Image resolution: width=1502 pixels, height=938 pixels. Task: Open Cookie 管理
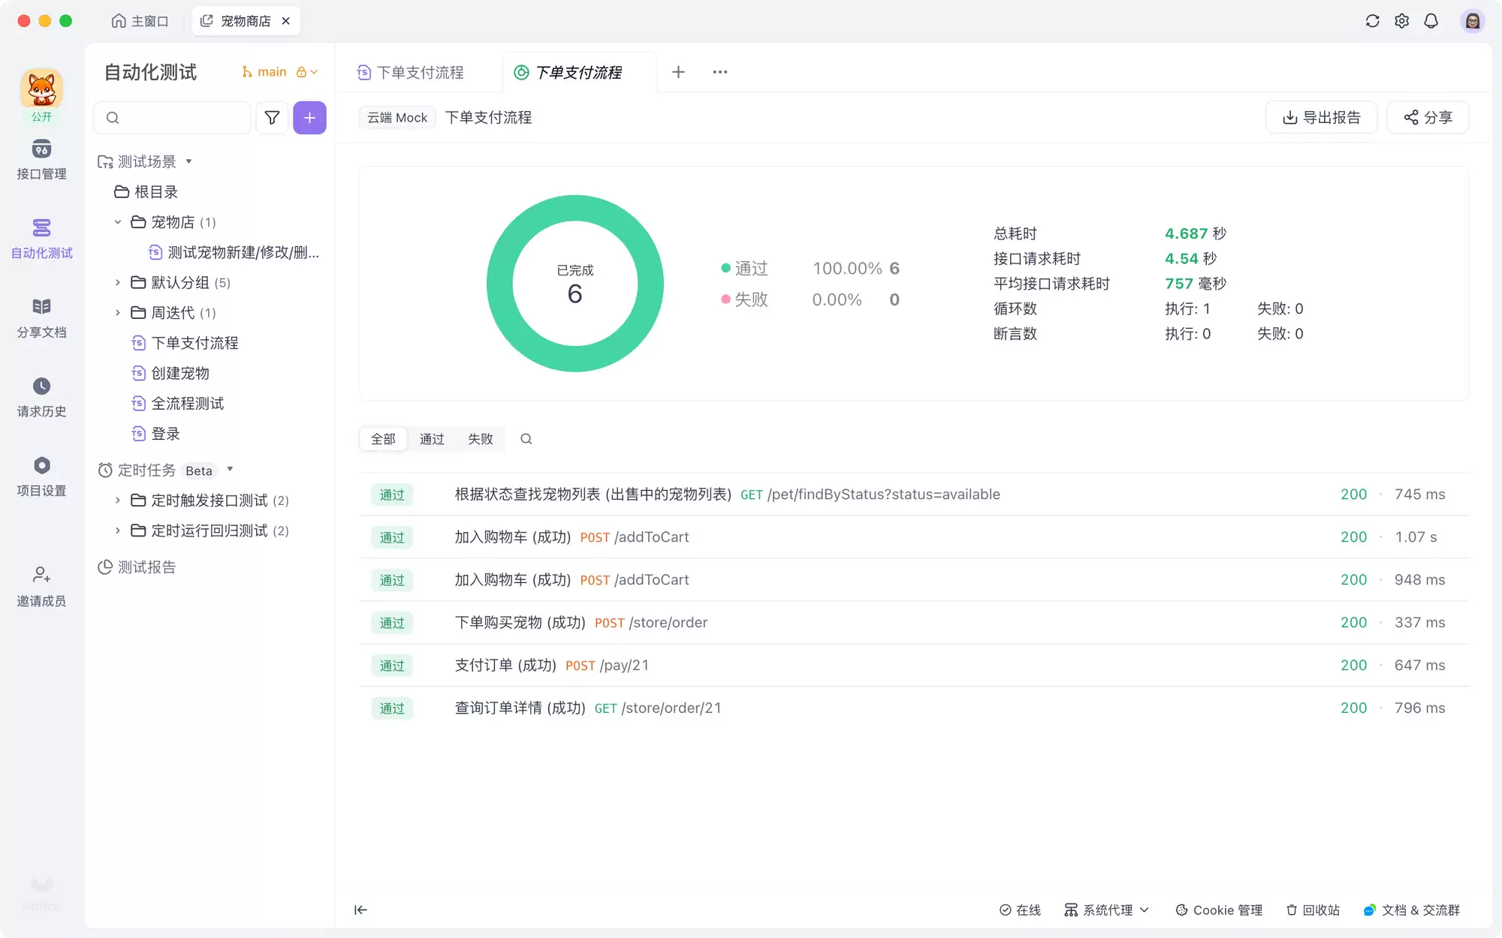(x=1218, y=910)
